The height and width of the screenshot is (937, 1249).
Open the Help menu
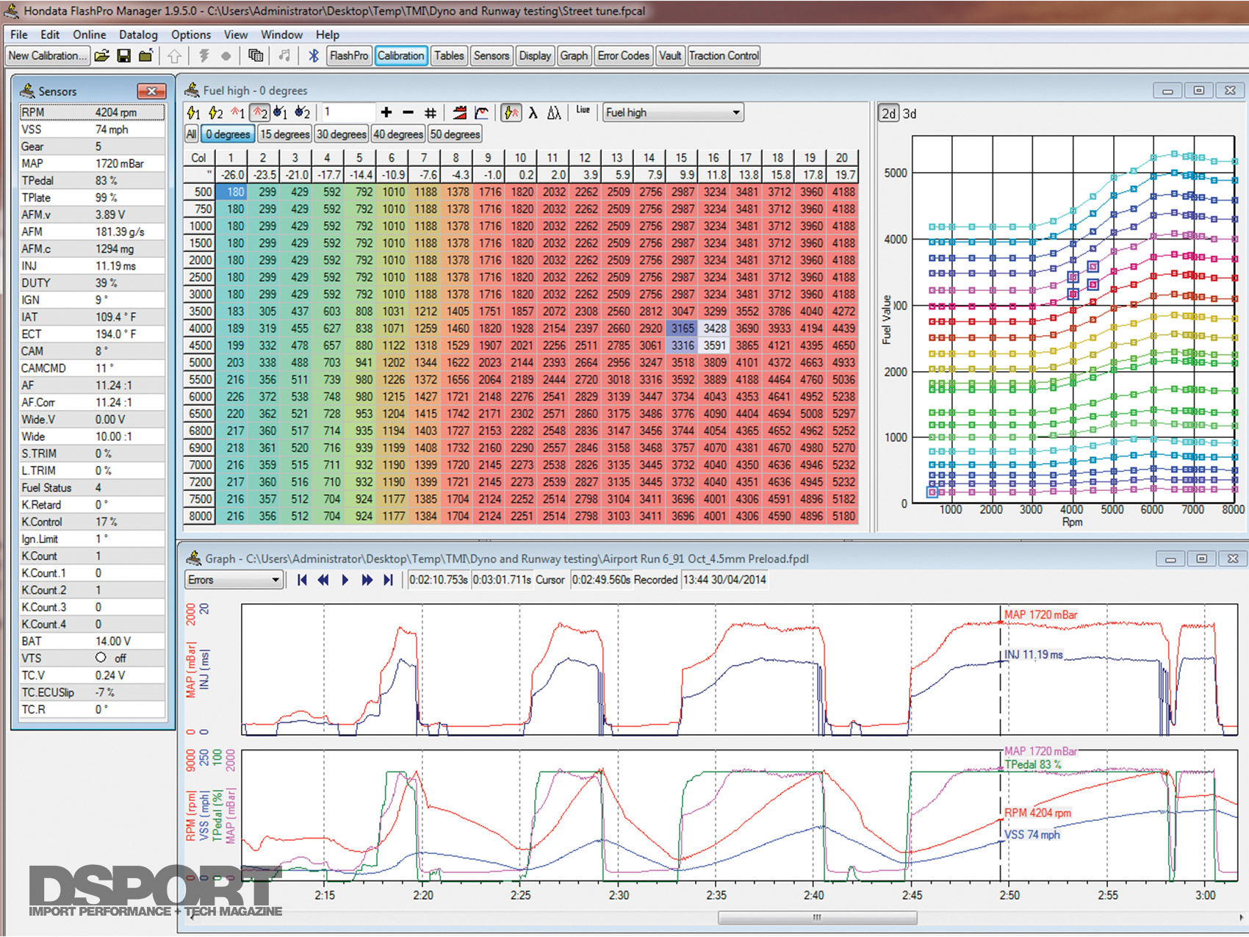tap(328, 35)
